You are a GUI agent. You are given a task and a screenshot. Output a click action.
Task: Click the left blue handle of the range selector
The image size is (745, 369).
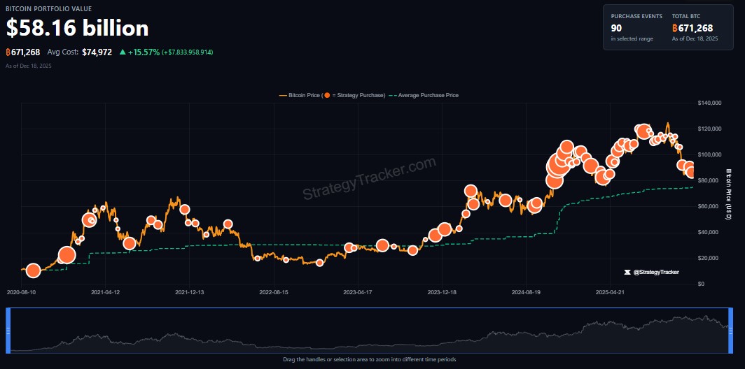(8, 330)
